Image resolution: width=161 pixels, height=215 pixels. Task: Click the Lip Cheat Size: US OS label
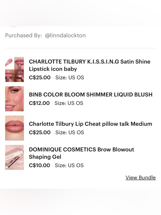70,133
